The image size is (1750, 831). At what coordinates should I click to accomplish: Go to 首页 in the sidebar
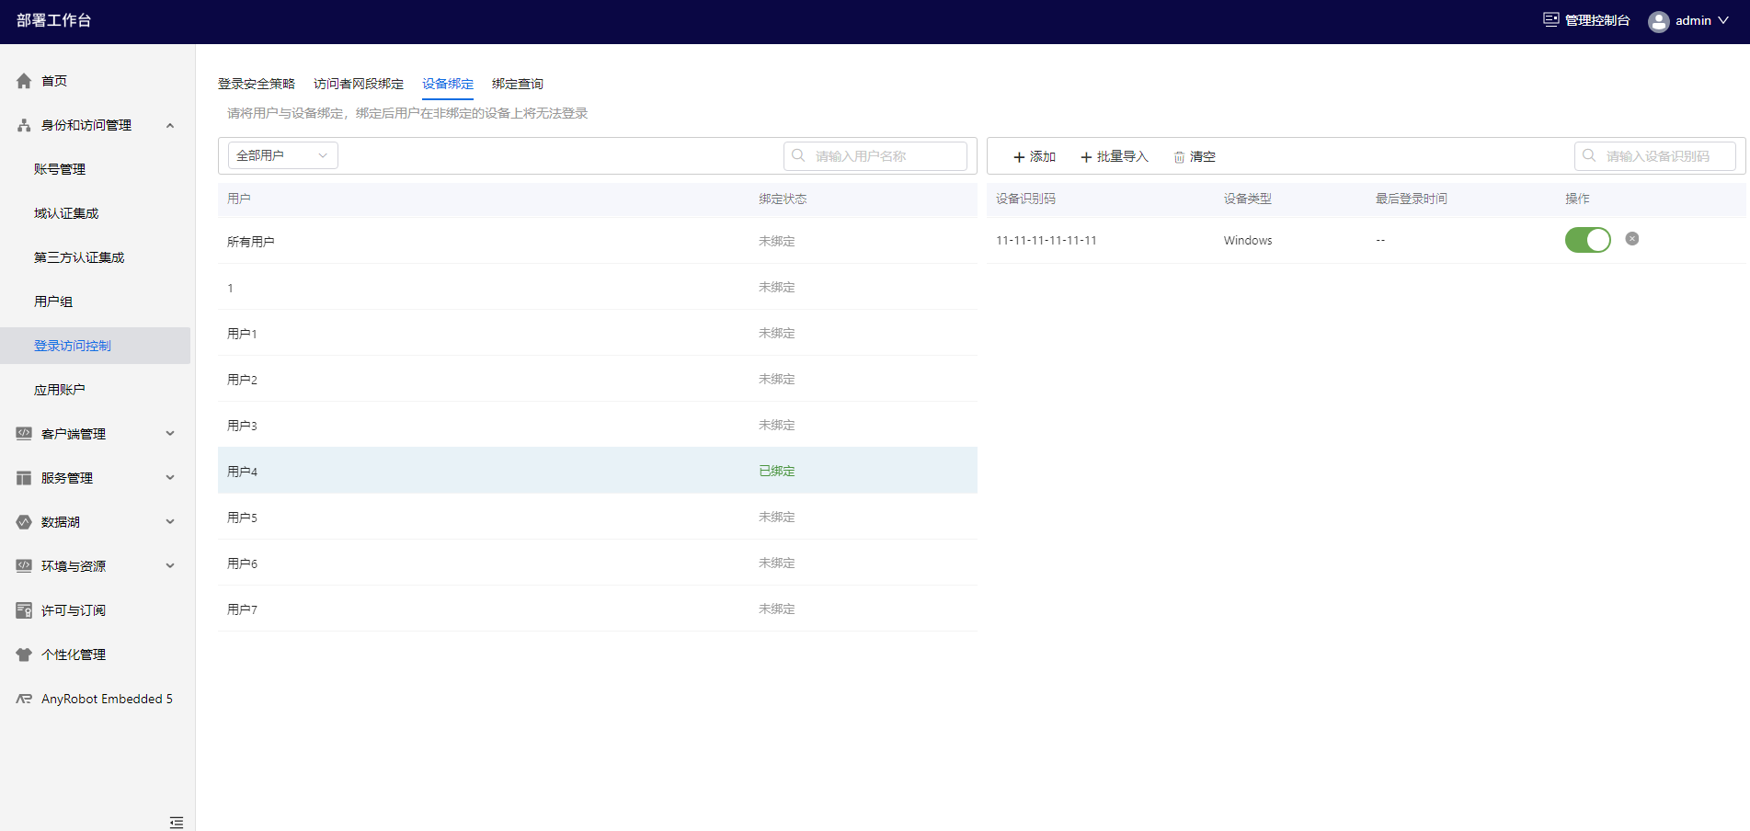(x=54, y=81)
